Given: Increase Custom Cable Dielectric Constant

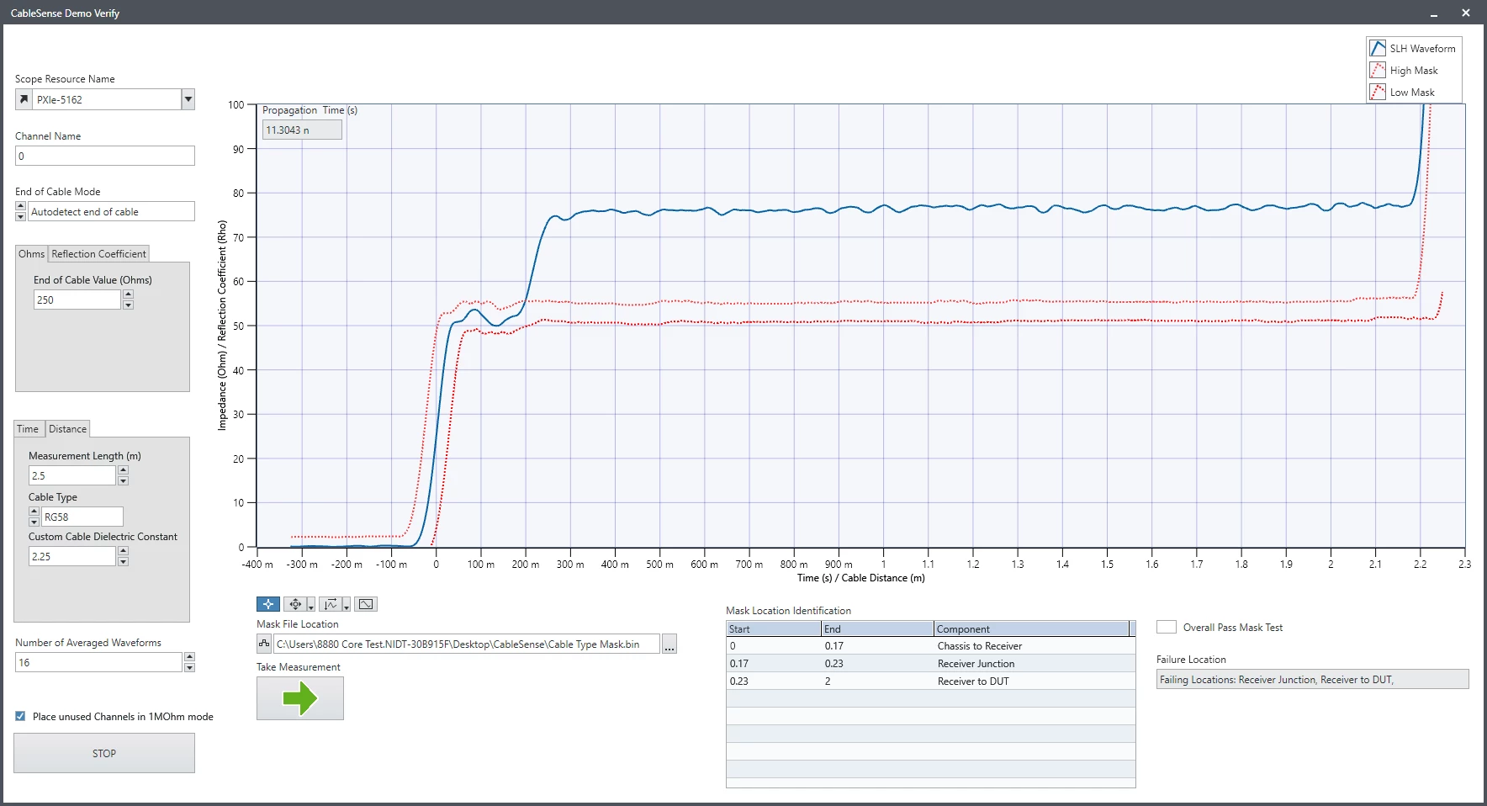Looking at the screenshot, I should coord(123,551).
